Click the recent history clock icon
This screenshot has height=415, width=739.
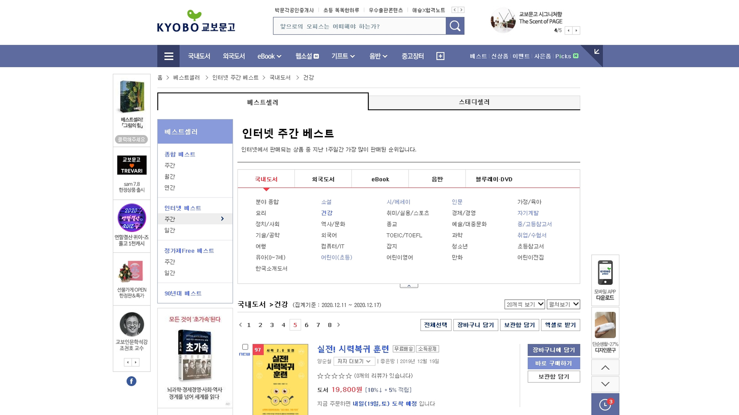(x=605, y=404)
